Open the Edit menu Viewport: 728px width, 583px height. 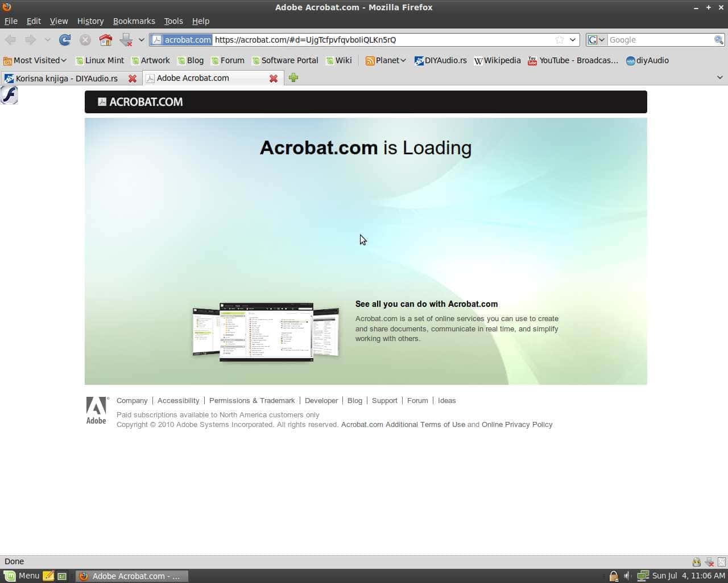pyautogui.click(x=34, y=21)
